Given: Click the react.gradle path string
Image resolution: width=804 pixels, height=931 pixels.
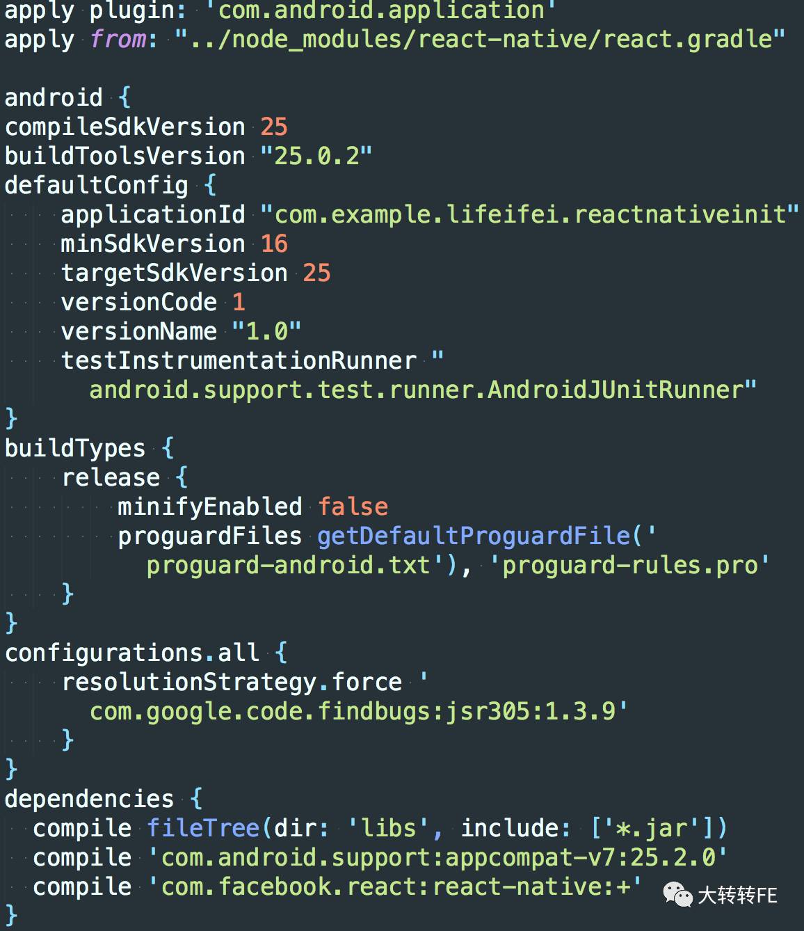Looking at the screenshot, I should tap(480, 39).
